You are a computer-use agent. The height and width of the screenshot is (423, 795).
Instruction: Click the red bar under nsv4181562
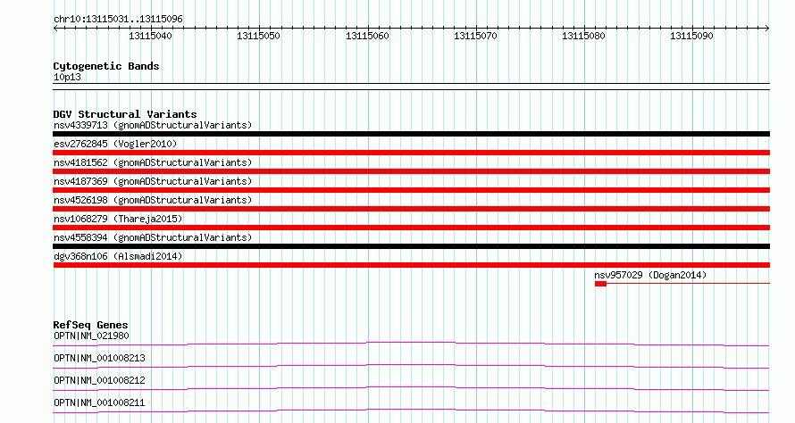411,171
